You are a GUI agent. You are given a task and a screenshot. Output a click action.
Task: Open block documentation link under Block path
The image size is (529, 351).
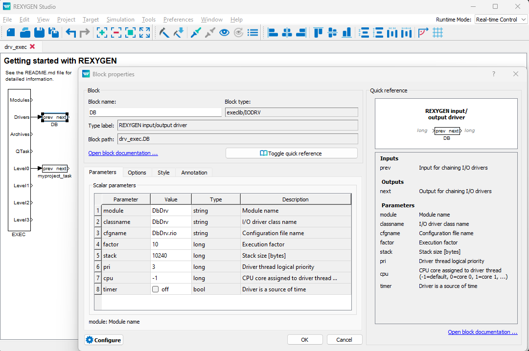tap(123, 153)
